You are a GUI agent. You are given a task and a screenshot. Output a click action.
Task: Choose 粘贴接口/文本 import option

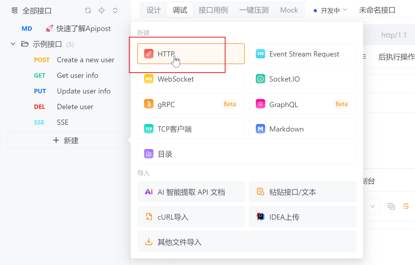click(303, 192)
